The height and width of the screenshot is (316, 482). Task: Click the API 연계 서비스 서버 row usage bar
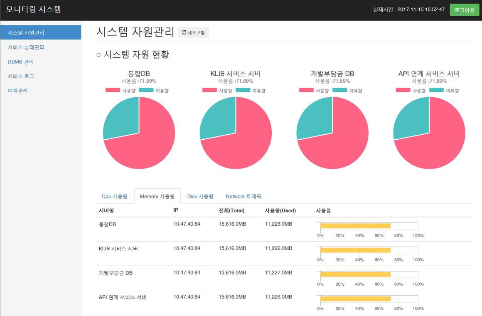(x=355, y=299)
